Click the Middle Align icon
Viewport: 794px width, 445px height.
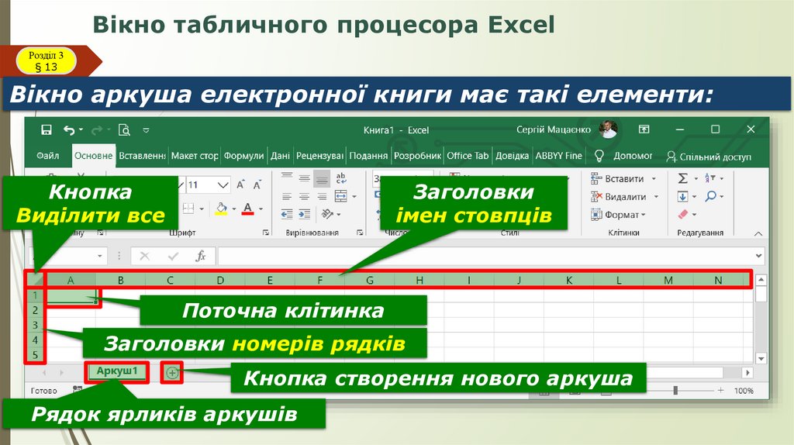pos(304,178)
